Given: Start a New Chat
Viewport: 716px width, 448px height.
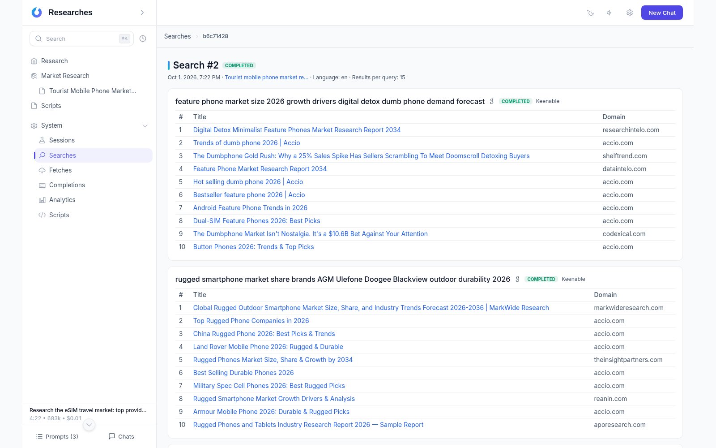Looking at the screenshot, I should coord(662,13).
